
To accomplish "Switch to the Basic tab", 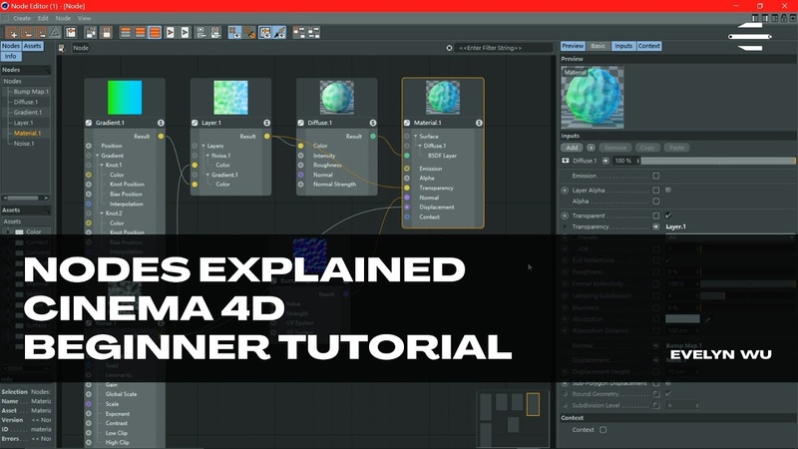I will (x=598, y=46).
